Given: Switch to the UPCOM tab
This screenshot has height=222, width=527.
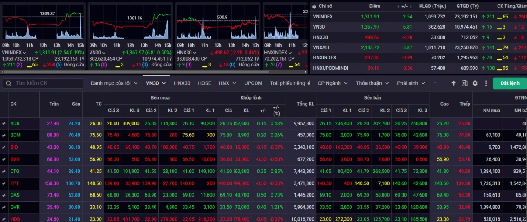Looking at the screenshot, I should 253,83.
